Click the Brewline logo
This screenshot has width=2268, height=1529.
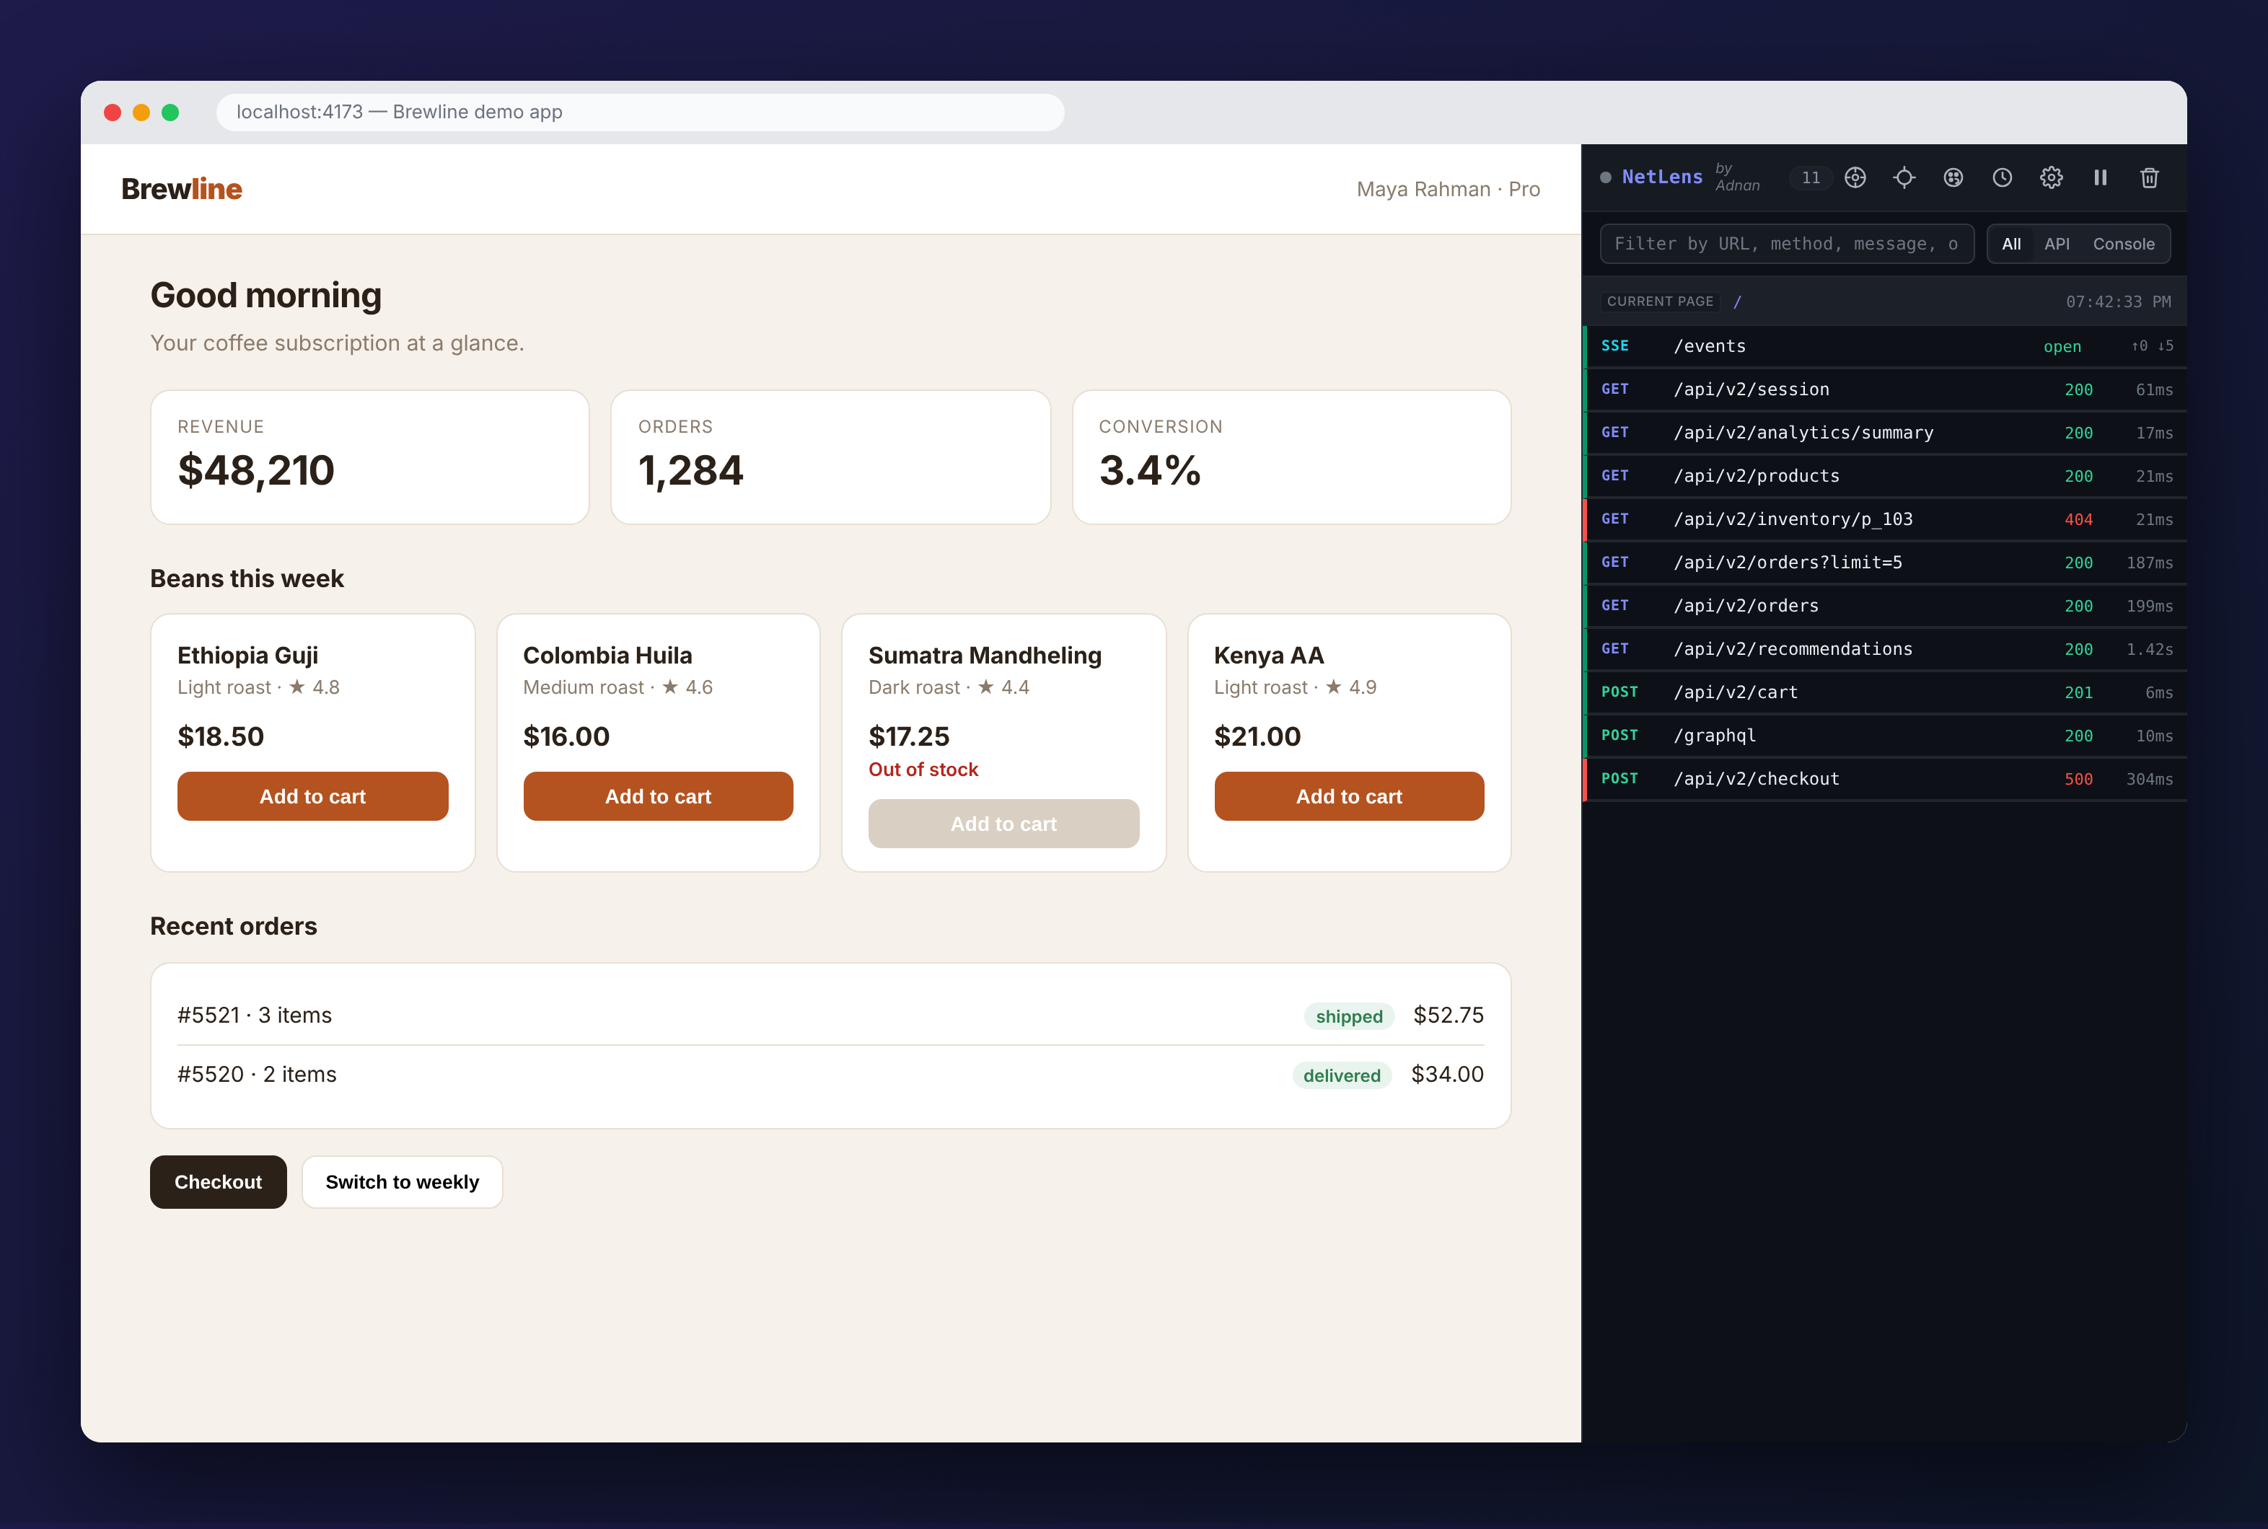point(181,188)
